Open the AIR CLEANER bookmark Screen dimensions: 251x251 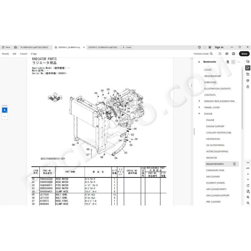click(213, 176)
